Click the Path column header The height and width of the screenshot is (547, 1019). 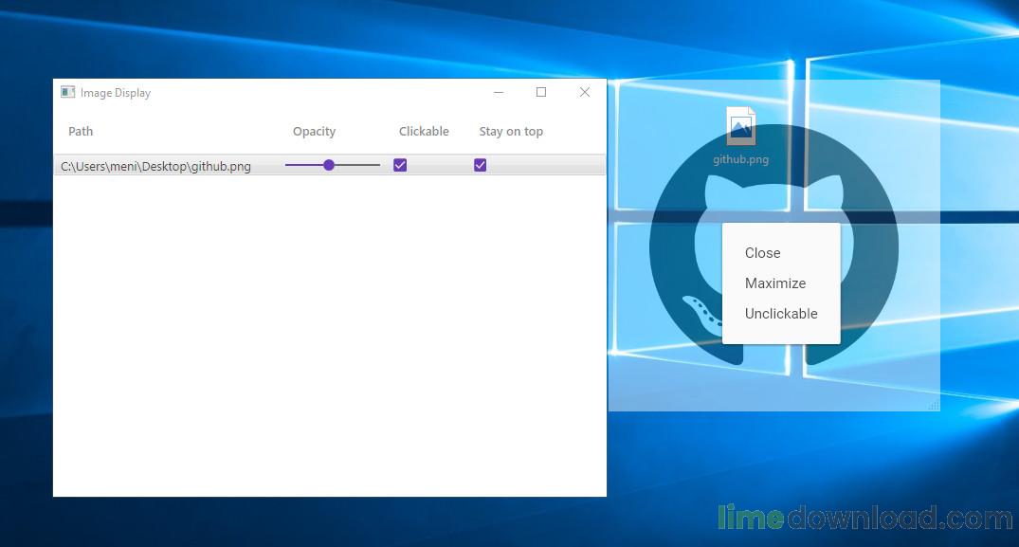click(81, 131)
